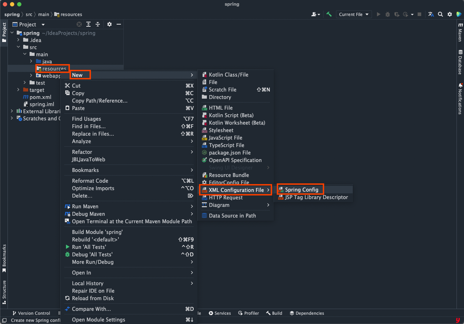Open the Build tool tab
Screen dimensions: 464x324
tap(274, 313)
